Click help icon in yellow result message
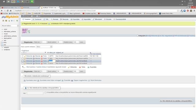This screenshot has height=110, width=196. pyautogui.click(x=49, y=24)
